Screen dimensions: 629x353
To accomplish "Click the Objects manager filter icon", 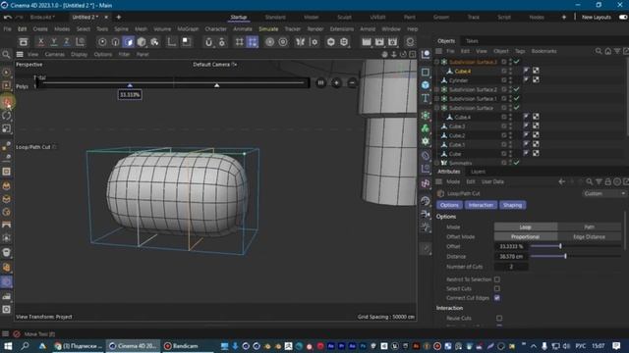I will (617, 51).
